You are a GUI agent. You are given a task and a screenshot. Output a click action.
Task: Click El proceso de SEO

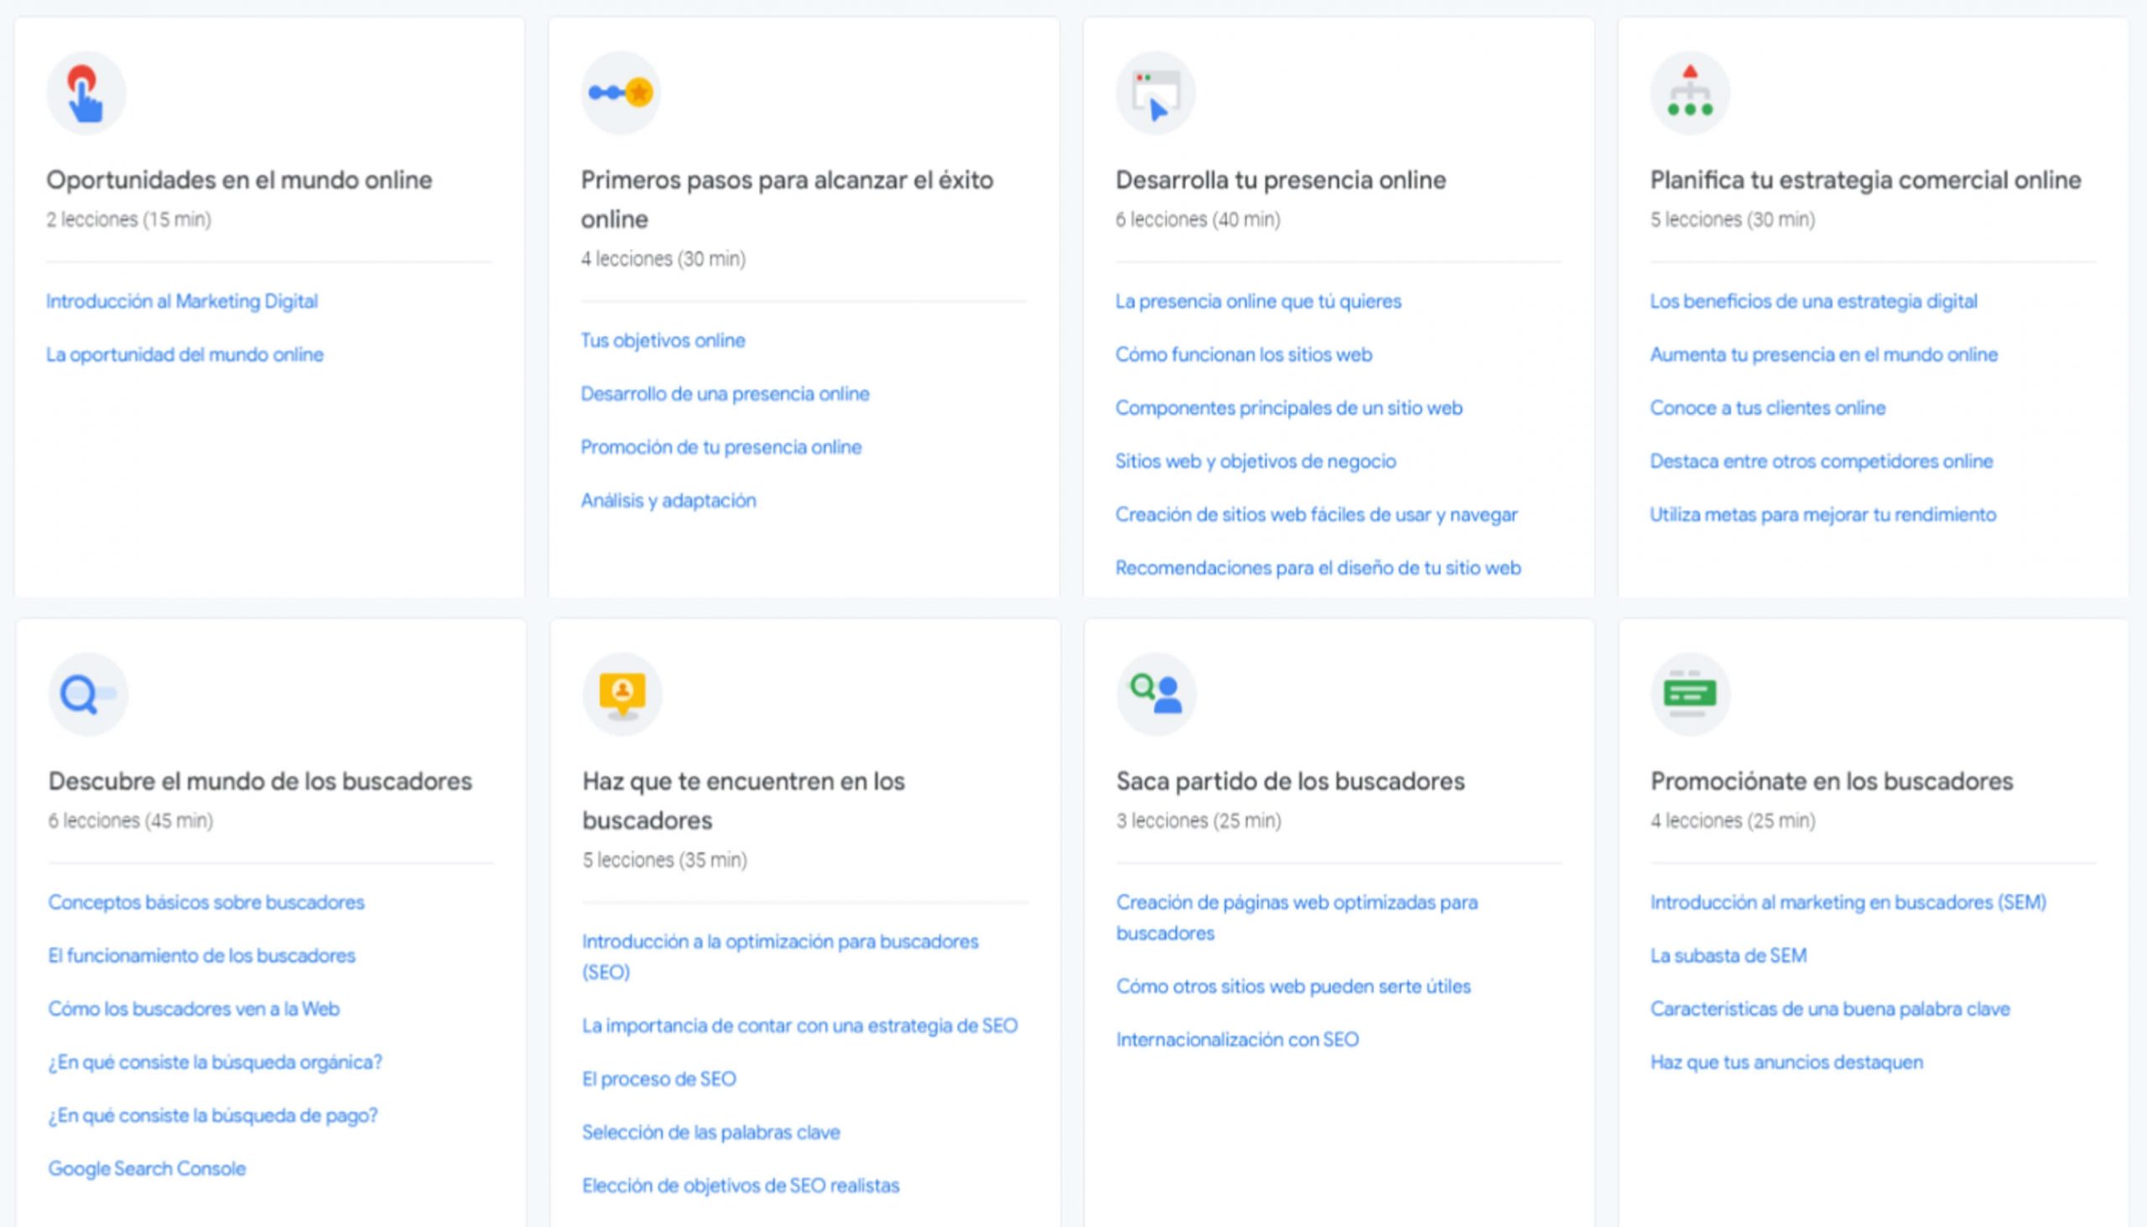click(658, 1079)
